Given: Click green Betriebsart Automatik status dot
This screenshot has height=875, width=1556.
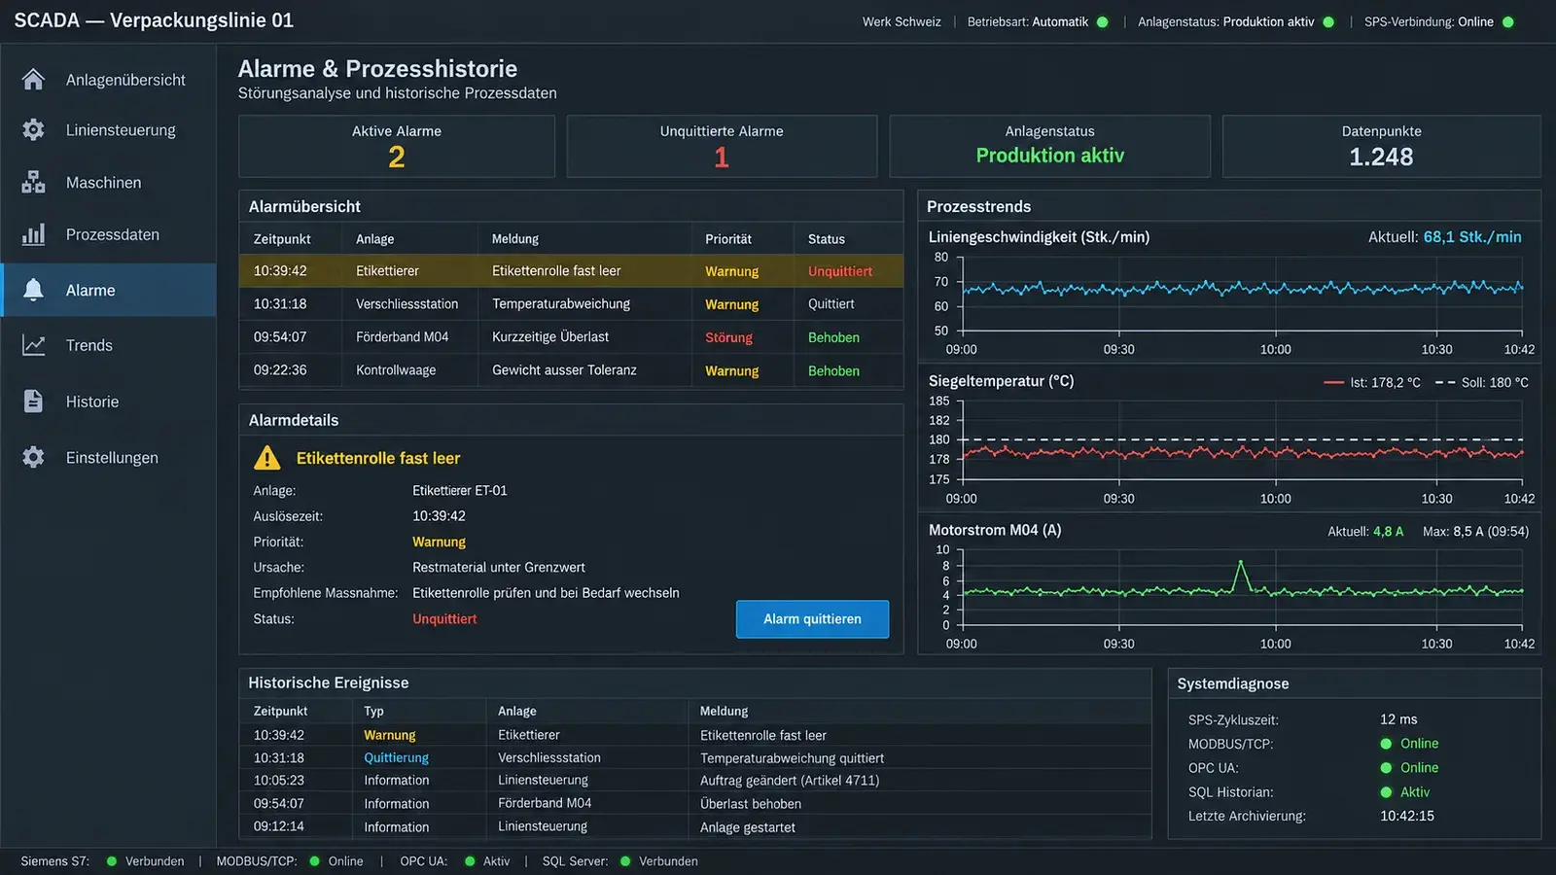Looking at the screenshot, I should [1103, 22].
